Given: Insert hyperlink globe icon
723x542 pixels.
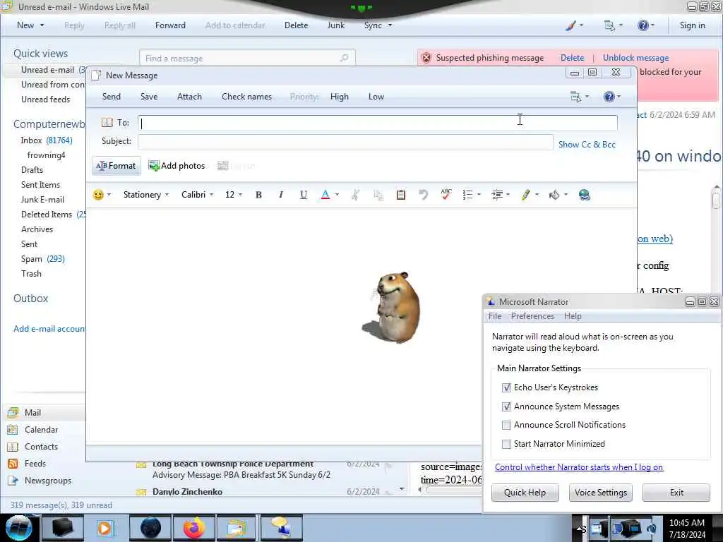Looking at the screenshot, I should (584, 195).
